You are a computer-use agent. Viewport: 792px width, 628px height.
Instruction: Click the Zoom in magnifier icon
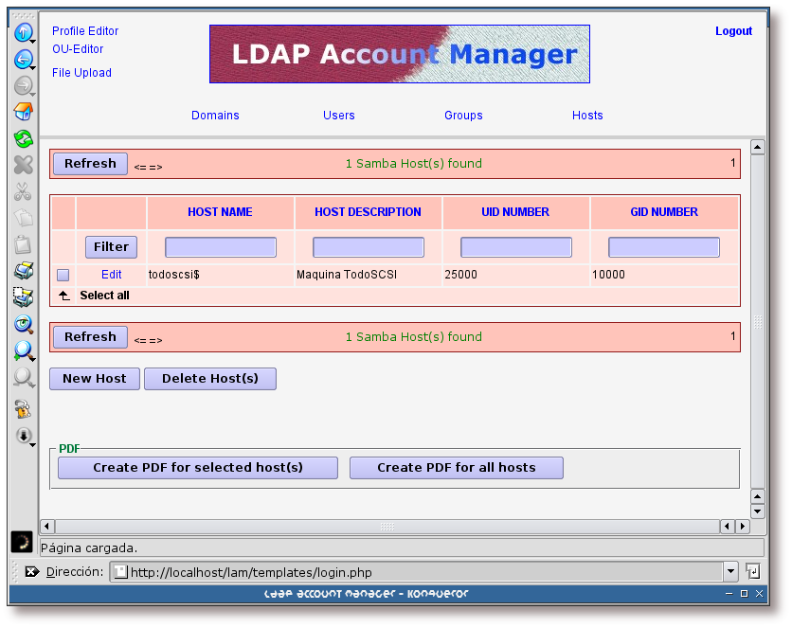(23, 350)
